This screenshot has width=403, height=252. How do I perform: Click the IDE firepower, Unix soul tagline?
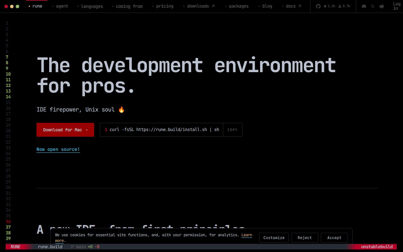point(81,110)
